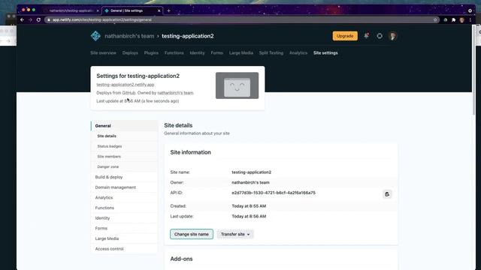Open a new browser tab with plus
The height and width of the screenshot is (270, 481).
coord(168,10)
